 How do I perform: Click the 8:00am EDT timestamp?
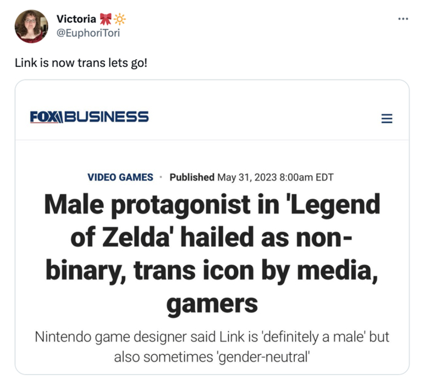coord(304,177)
